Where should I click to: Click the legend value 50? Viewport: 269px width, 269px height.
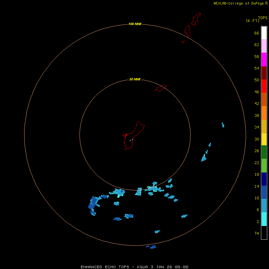(257, 80)
